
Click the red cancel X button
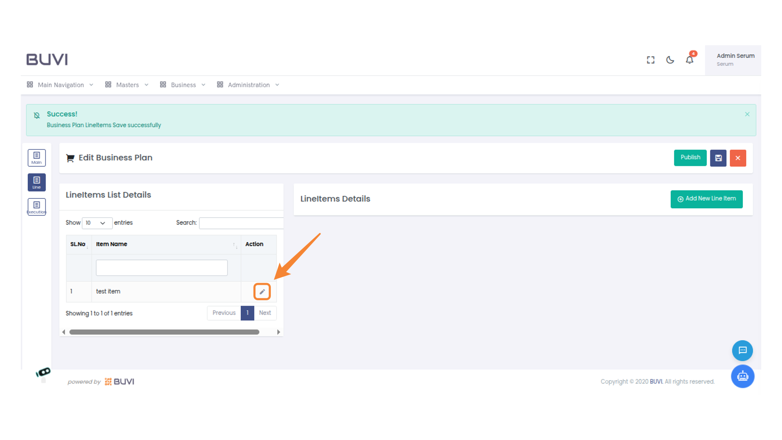click(738, 158)
